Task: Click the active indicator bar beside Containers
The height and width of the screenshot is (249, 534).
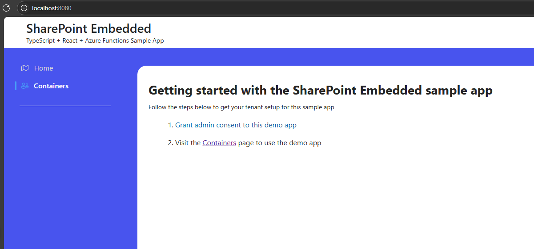Action: (16, 86)
